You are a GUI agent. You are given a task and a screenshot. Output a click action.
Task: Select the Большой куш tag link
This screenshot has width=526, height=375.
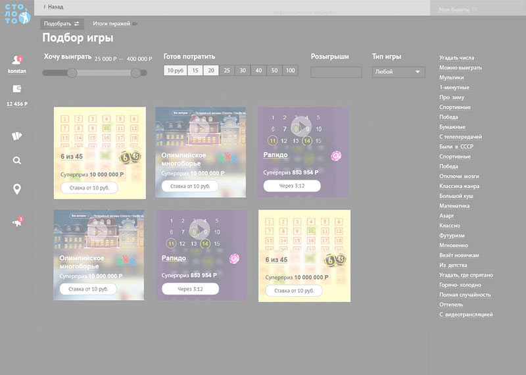pos(456,196)
